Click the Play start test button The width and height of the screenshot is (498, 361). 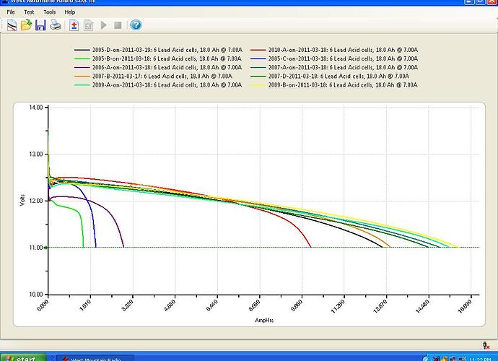pyautogui.click(x=103, y=25)
